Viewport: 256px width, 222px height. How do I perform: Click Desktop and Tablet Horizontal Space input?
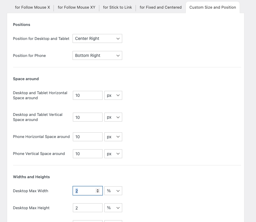pos(87,95)
